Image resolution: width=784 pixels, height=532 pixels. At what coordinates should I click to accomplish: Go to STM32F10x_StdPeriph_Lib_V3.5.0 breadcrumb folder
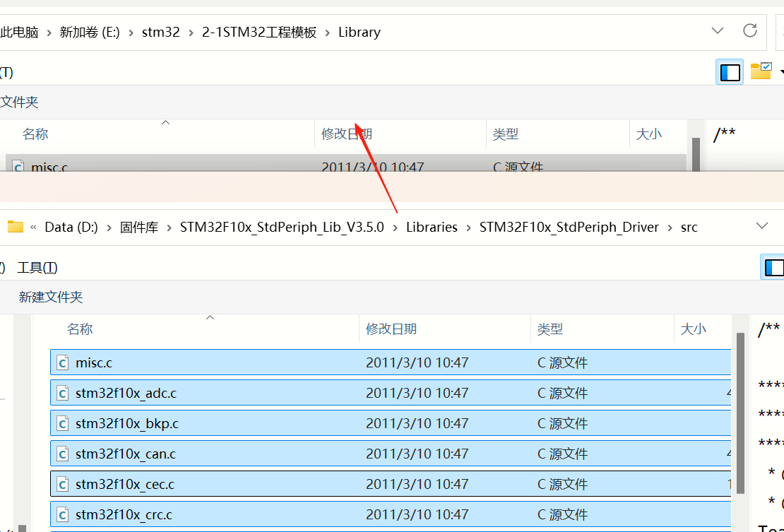coord(282,227)
